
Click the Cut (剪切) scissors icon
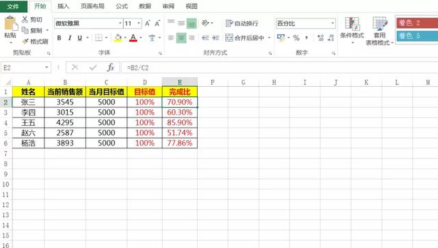[25, 19]
